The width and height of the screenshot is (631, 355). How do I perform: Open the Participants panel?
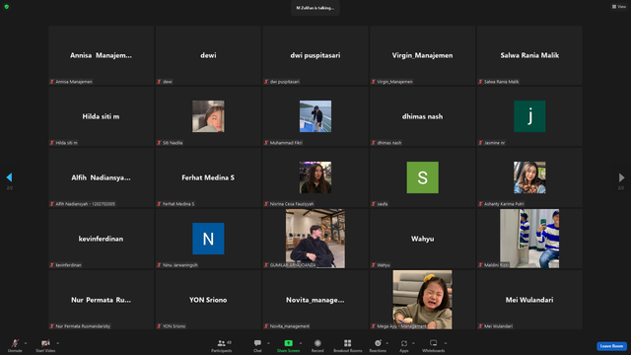pyautogui.click(x=221, y=345)
